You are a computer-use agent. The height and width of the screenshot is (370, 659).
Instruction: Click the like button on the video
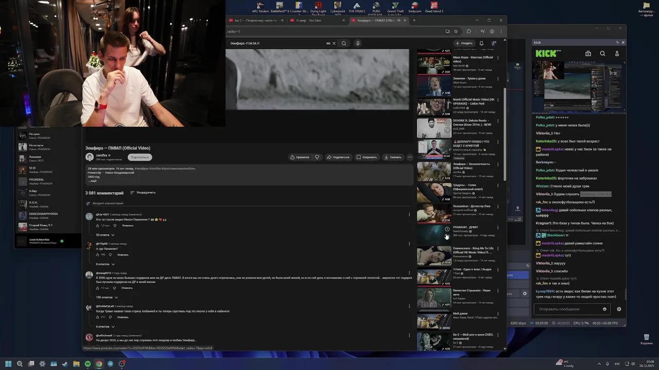click(300, 157)
